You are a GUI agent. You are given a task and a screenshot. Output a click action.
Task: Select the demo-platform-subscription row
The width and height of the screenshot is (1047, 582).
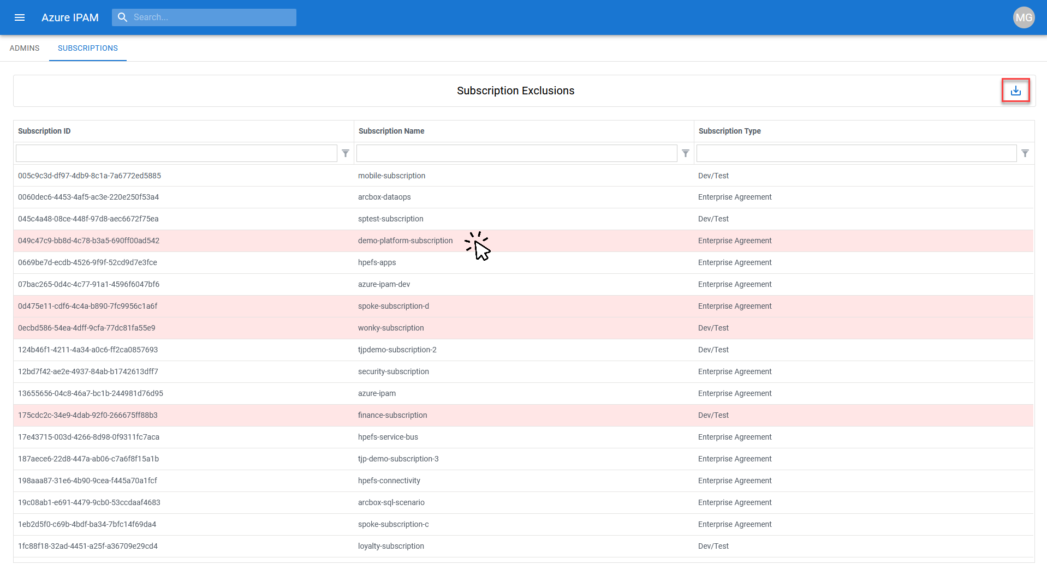(523, 241)
